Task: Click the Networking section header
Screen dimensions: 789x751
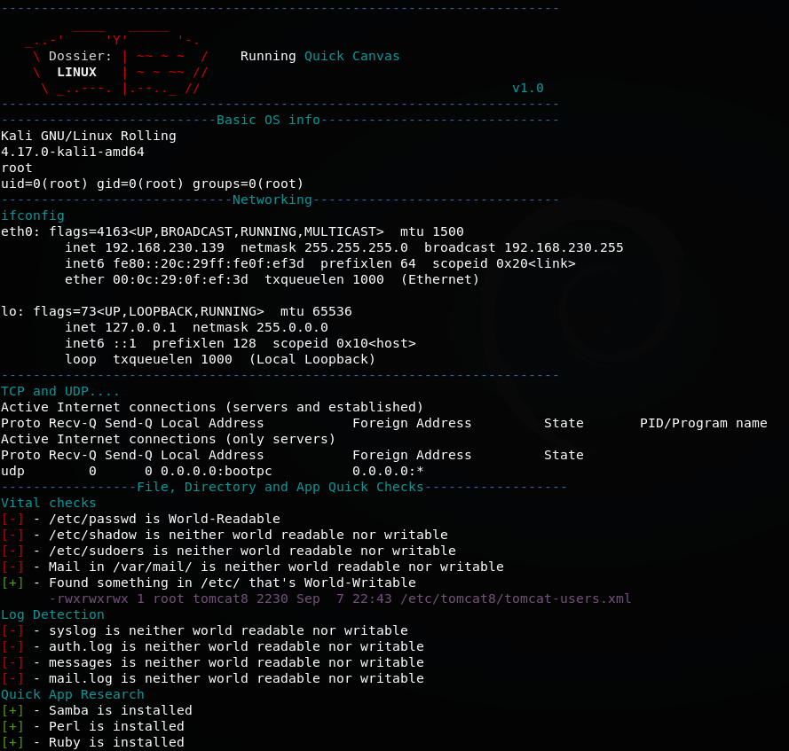Action: [x=272, y=199]
